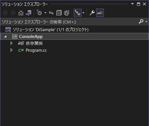
Task: Click the ConsoleApp C# project icon
Action: [15, 37]
